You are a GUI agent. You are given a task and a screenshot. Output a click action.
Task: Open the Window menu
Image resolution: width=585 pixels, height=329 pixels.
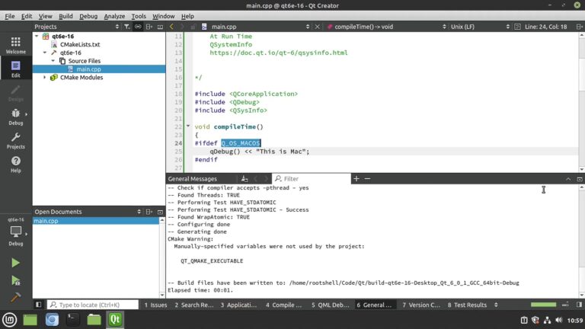tap(163, 16)
